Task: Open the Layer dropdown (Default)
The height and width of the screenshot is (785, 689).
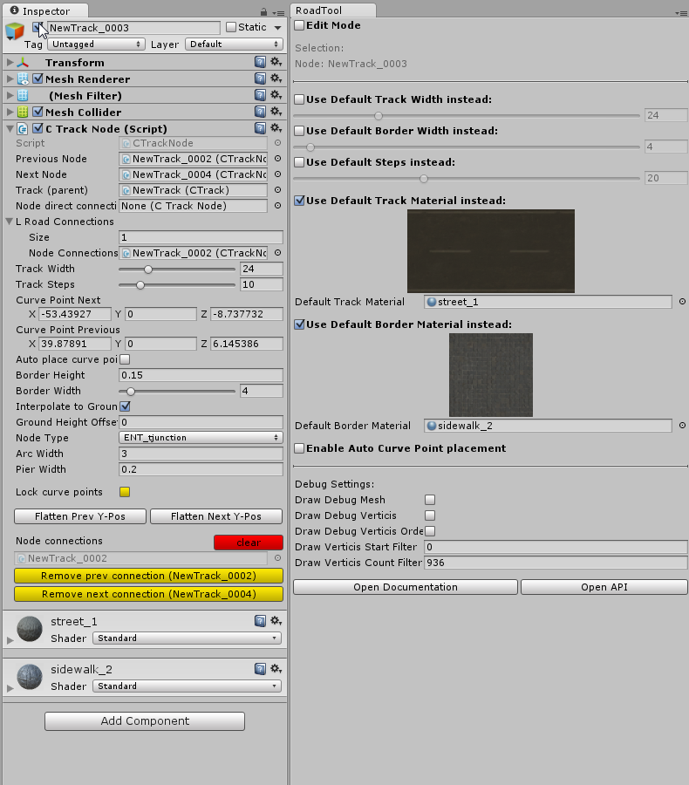Action: click(234, 44)
